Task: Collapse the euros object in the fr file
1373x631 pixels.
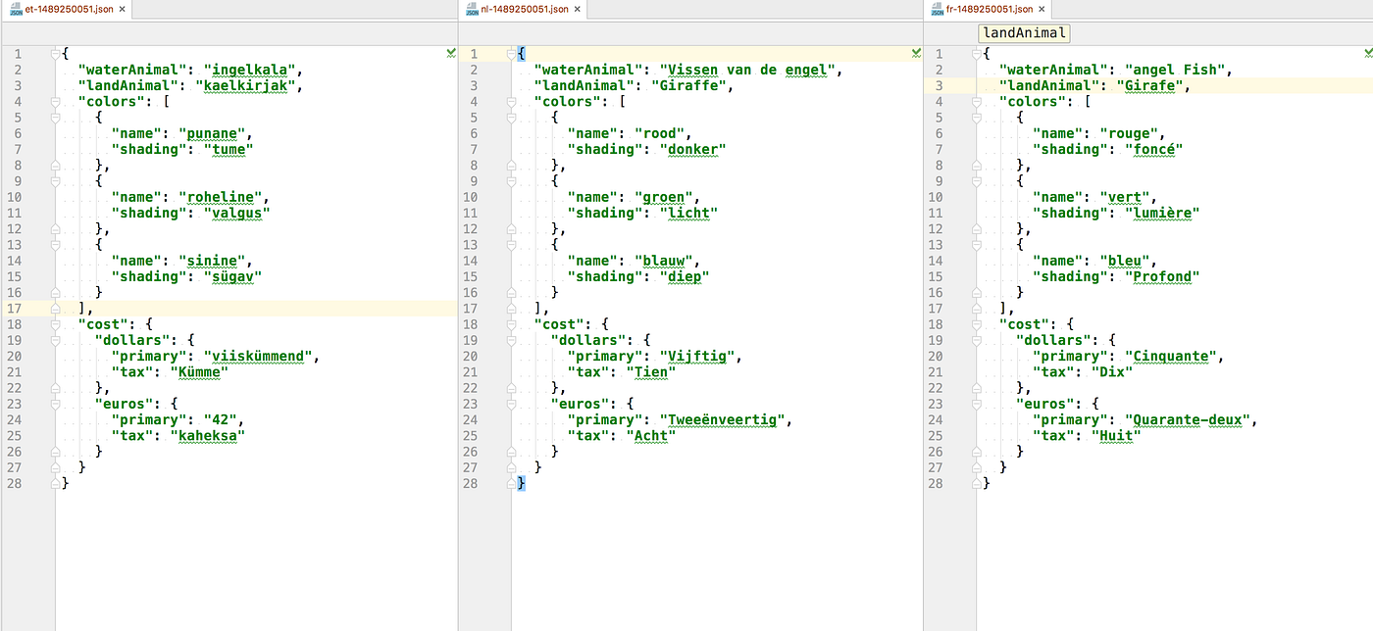Action: (x=976, y=403)
